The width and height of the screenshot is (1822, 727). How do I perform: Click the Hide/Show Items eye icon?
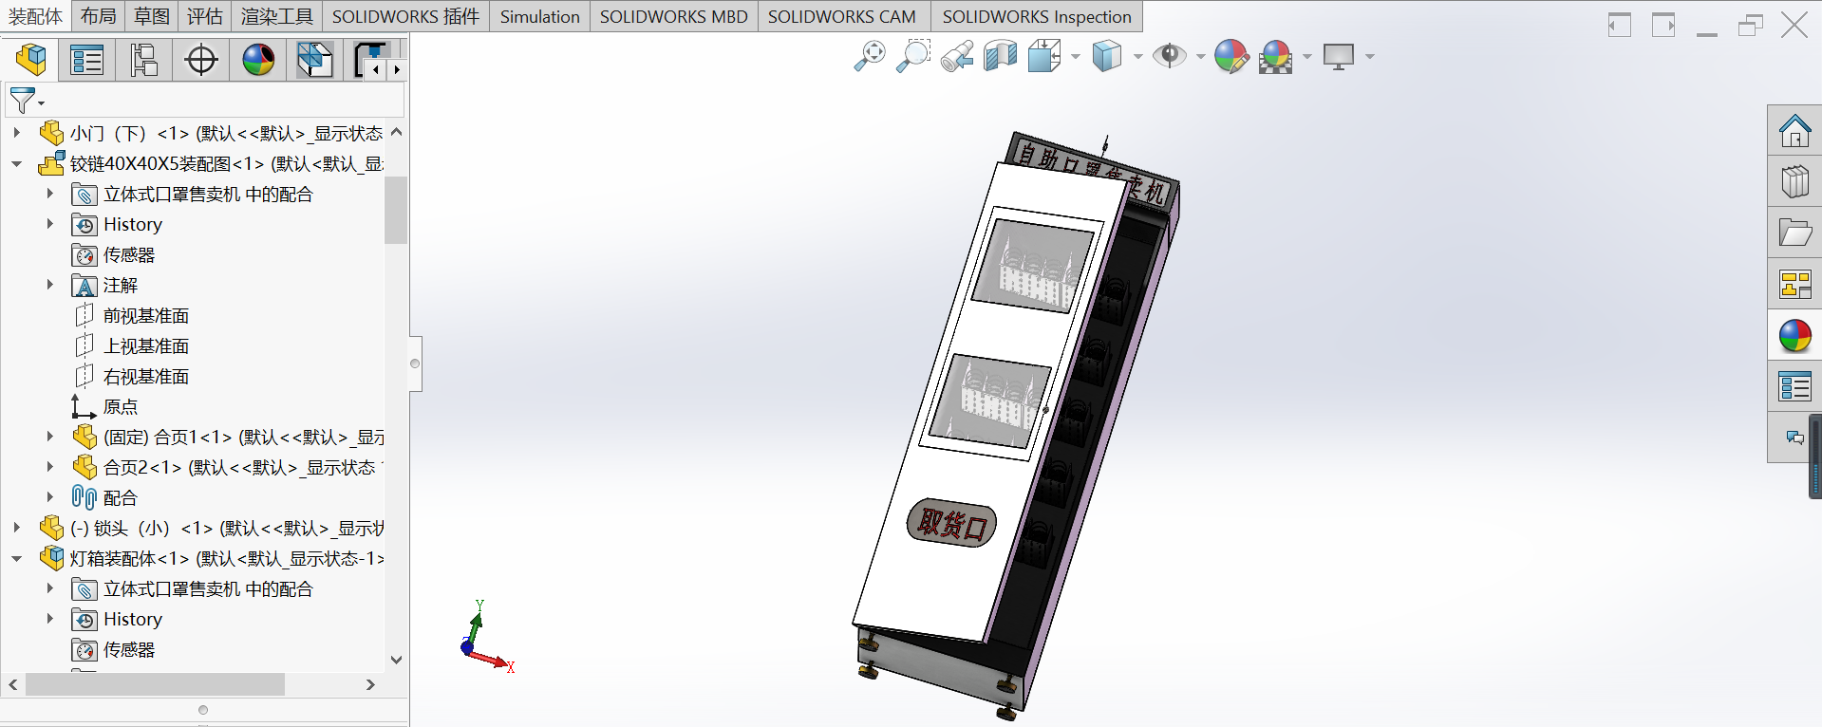1170,56
